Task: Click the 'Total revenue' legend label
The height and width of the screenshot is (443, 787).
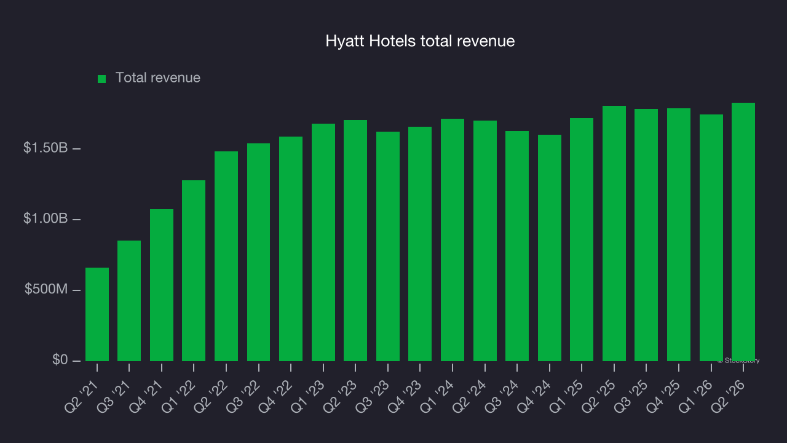Action: 158,78
